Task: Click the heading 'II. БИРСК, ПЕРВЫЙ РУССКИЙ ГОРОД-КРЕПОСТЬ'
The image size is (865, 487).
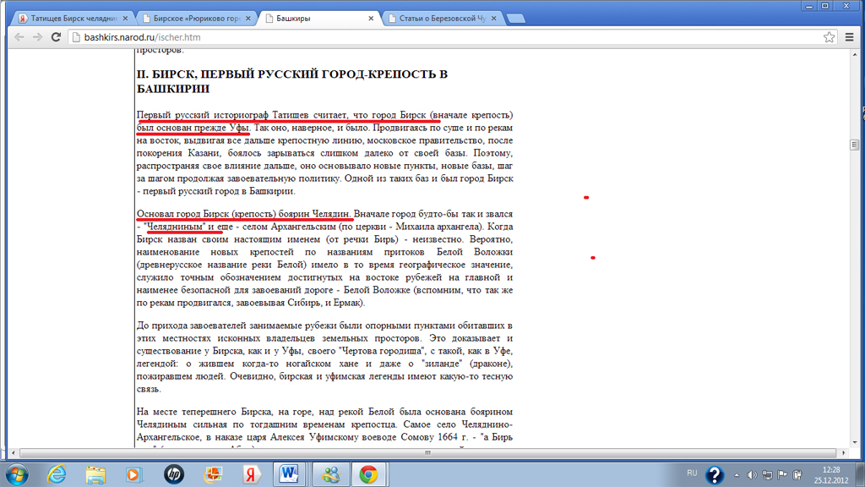Action: coord(291,81)
